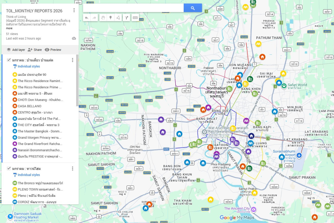Open the map Preview
The width and height of the screenshot is (334, 223).
click(x=53, y=50)
